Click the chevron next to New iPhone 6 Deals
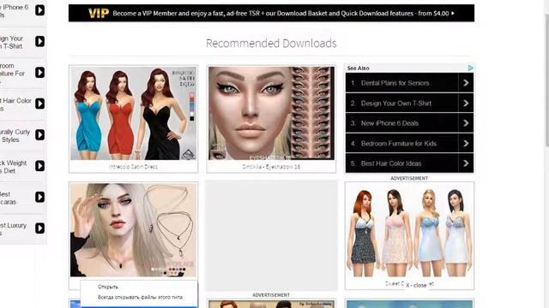The height and width of the screenshot is (308, 549). tap(466, 123)
